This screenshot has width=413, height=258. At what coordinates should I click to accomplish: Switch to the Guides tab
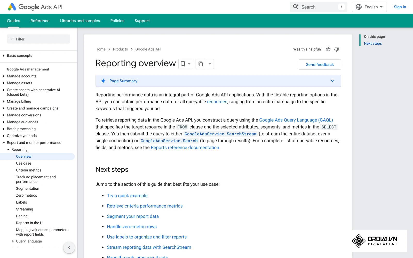tap(13, 21)
